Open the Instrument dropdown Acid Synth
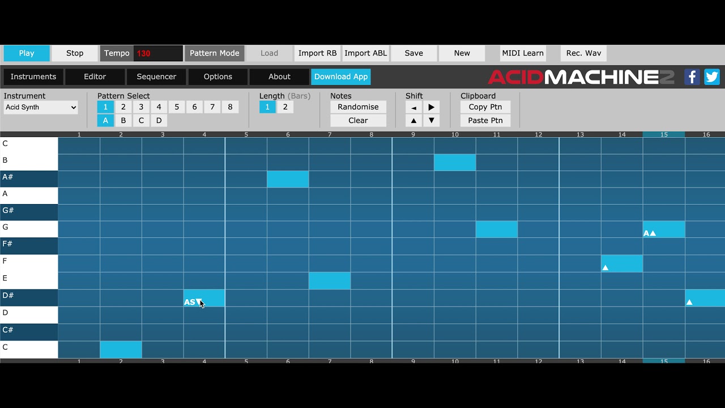The width and height of the screenshot is (725, 408). point(41,107)
